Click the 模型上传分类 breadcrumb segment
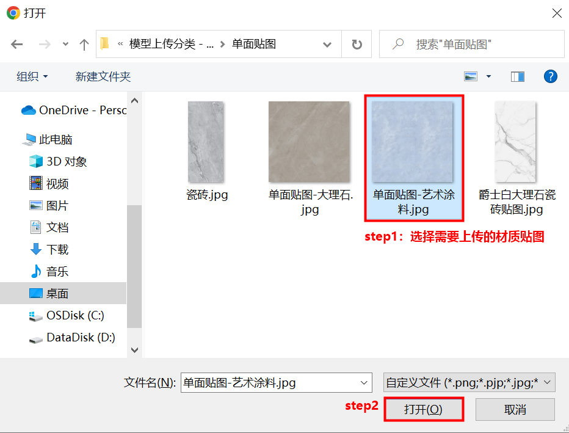 (x=172, y=44)
